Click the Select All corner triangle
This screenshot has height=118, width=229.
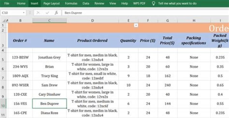tap(4, 21)
